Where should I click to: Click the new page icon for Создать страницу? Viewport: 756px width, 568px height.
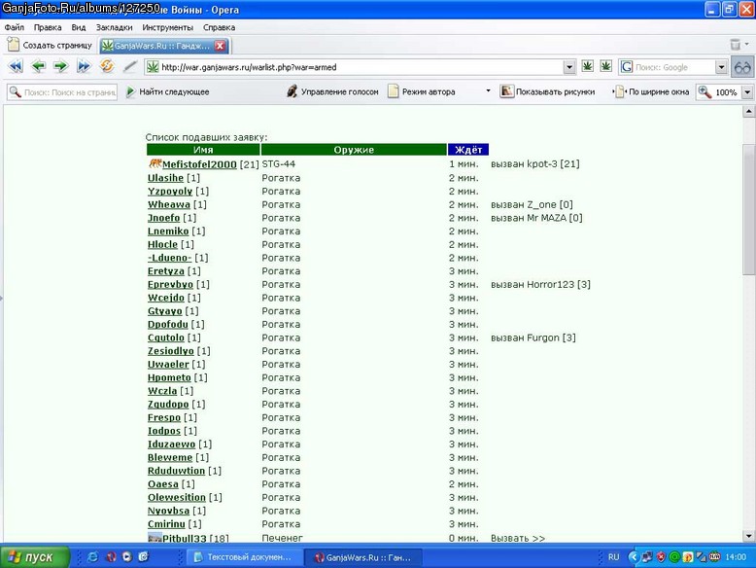tap(14, 45)
